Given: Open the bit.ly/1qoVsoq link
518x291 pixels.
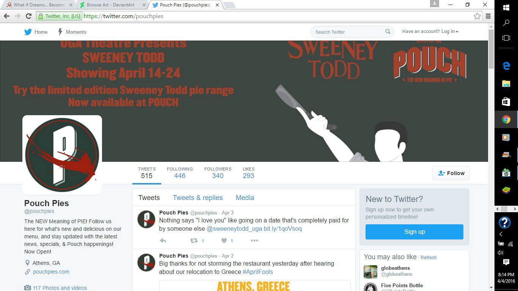Looking at the screenshot, I should pyautogui.click(x=283, y=229).
